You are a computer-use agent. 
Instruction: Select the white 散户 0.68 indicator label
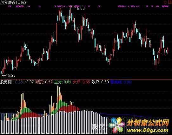point(100,82)
